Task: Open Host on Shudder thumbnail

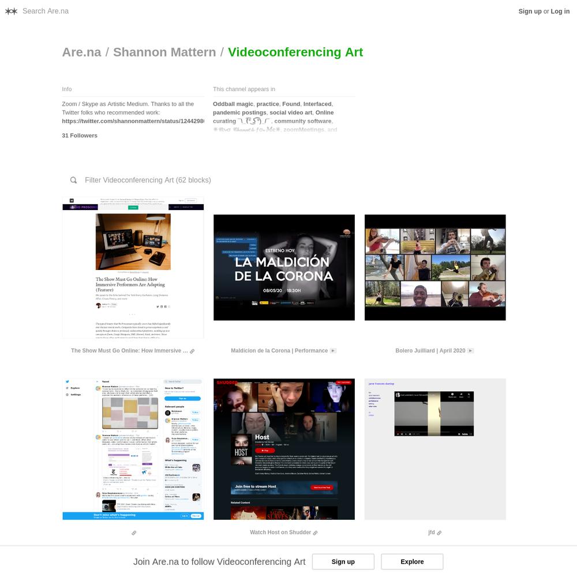Action: pos(284,449)
